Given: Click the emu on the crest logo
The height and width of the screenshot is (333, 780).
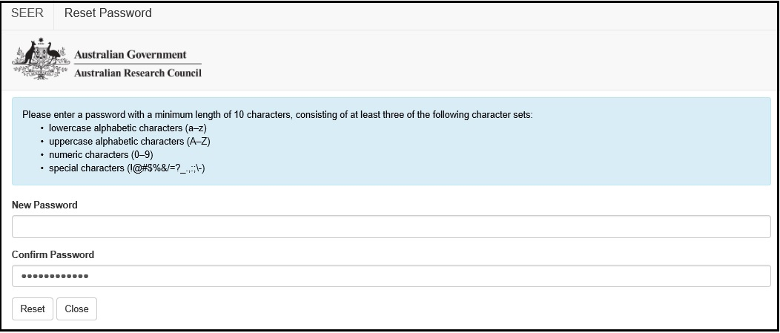Looking at the screenshot, I should tap(53, 53).
